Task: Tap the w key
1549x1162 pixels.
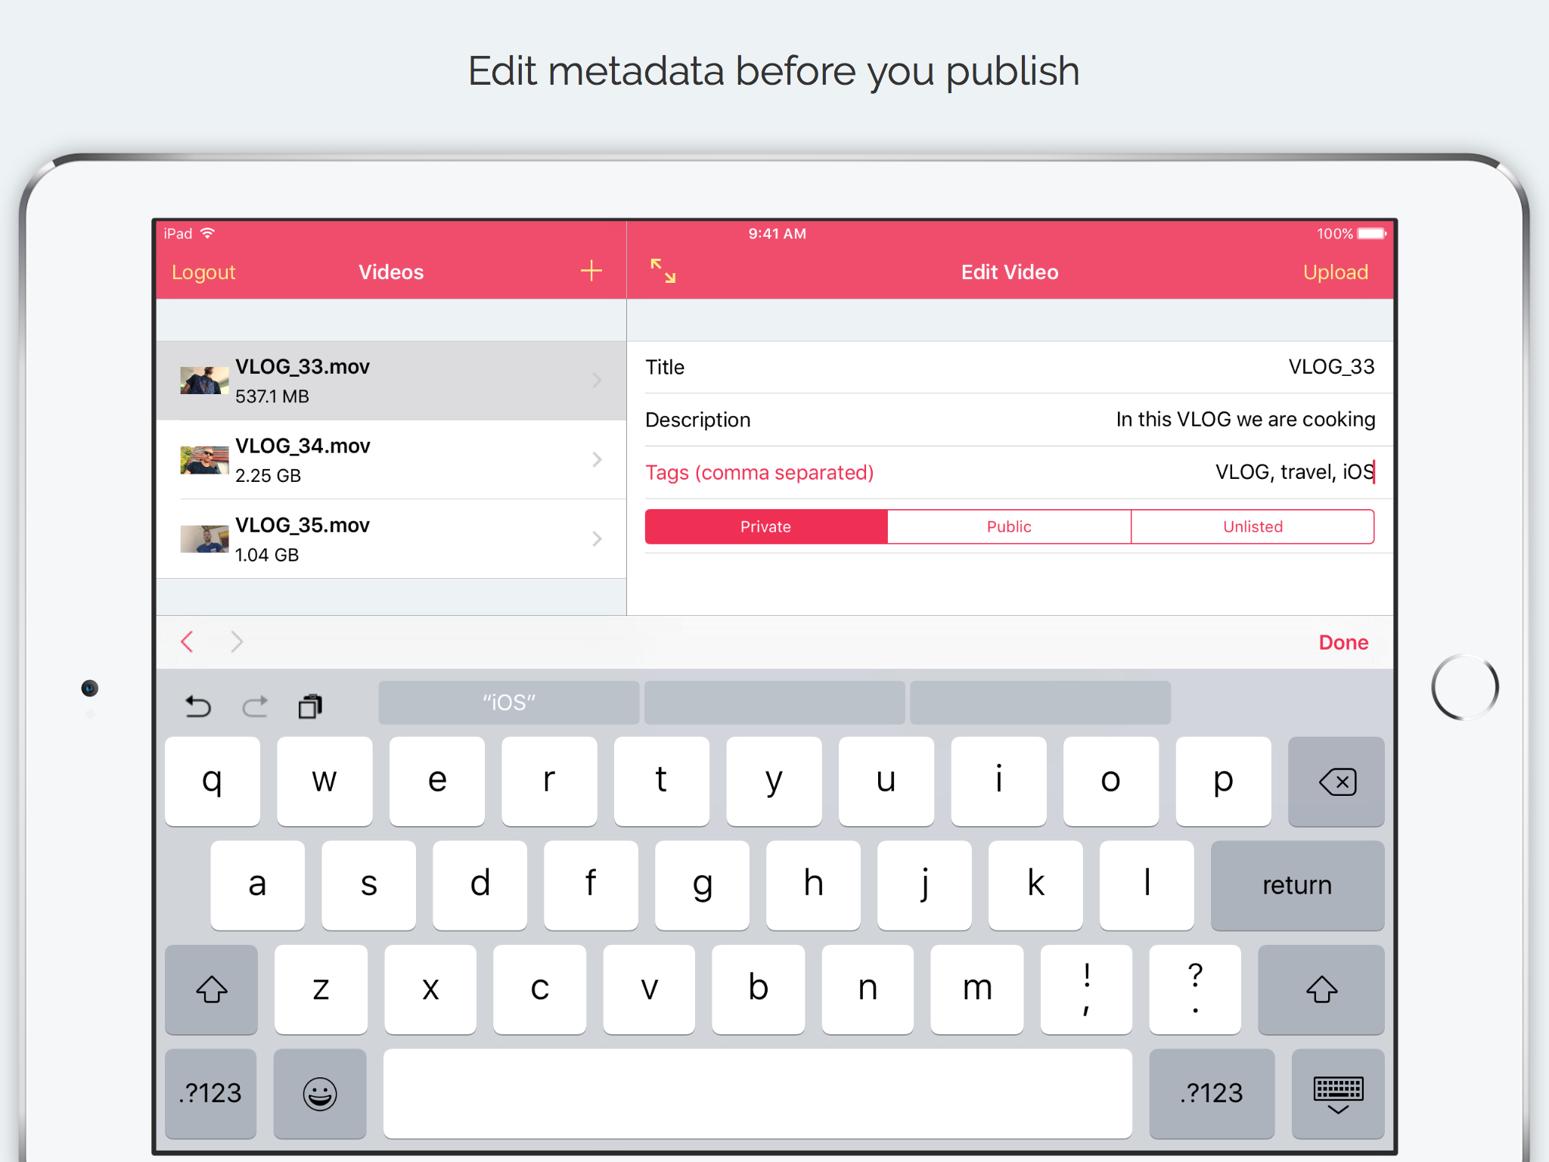Action: (x=324, y=781)
